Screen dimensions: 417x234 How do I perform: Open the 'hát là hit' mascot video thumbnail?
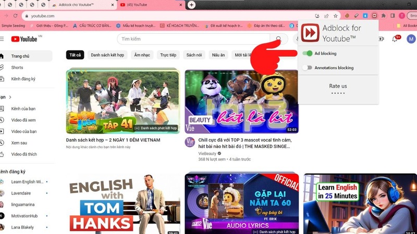[x=241, y=101]
